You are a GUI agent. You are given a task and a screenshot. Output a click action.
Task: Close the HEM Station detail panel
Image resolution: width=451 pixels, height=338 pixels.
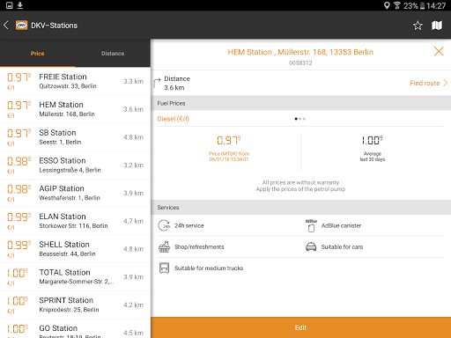pyautogui.click(x=439, y=51)
